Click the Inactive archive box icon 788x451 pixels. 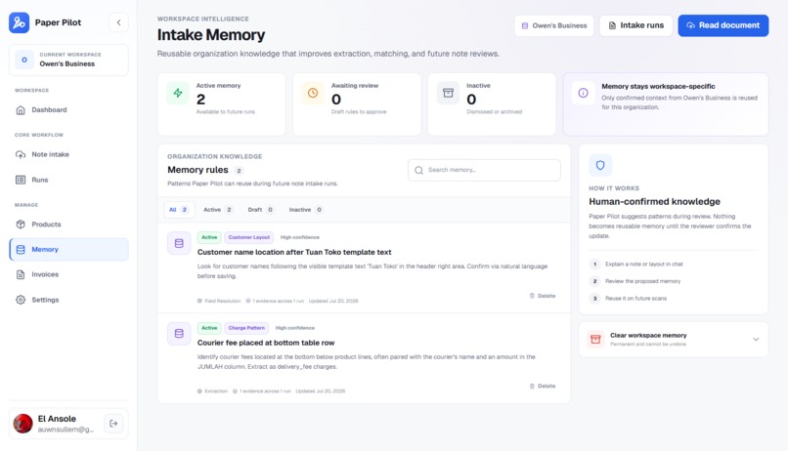click(x=448, y=93)
